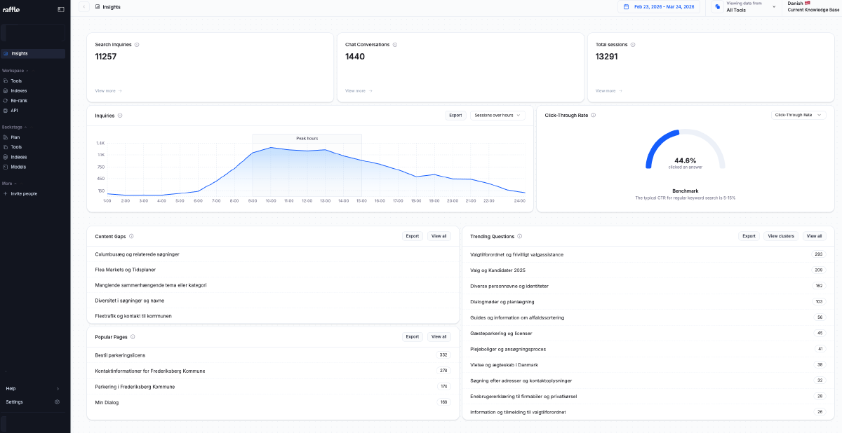Click the info icon beside Click-Through Rate
The image size is (842, 433).
[593, 115]
